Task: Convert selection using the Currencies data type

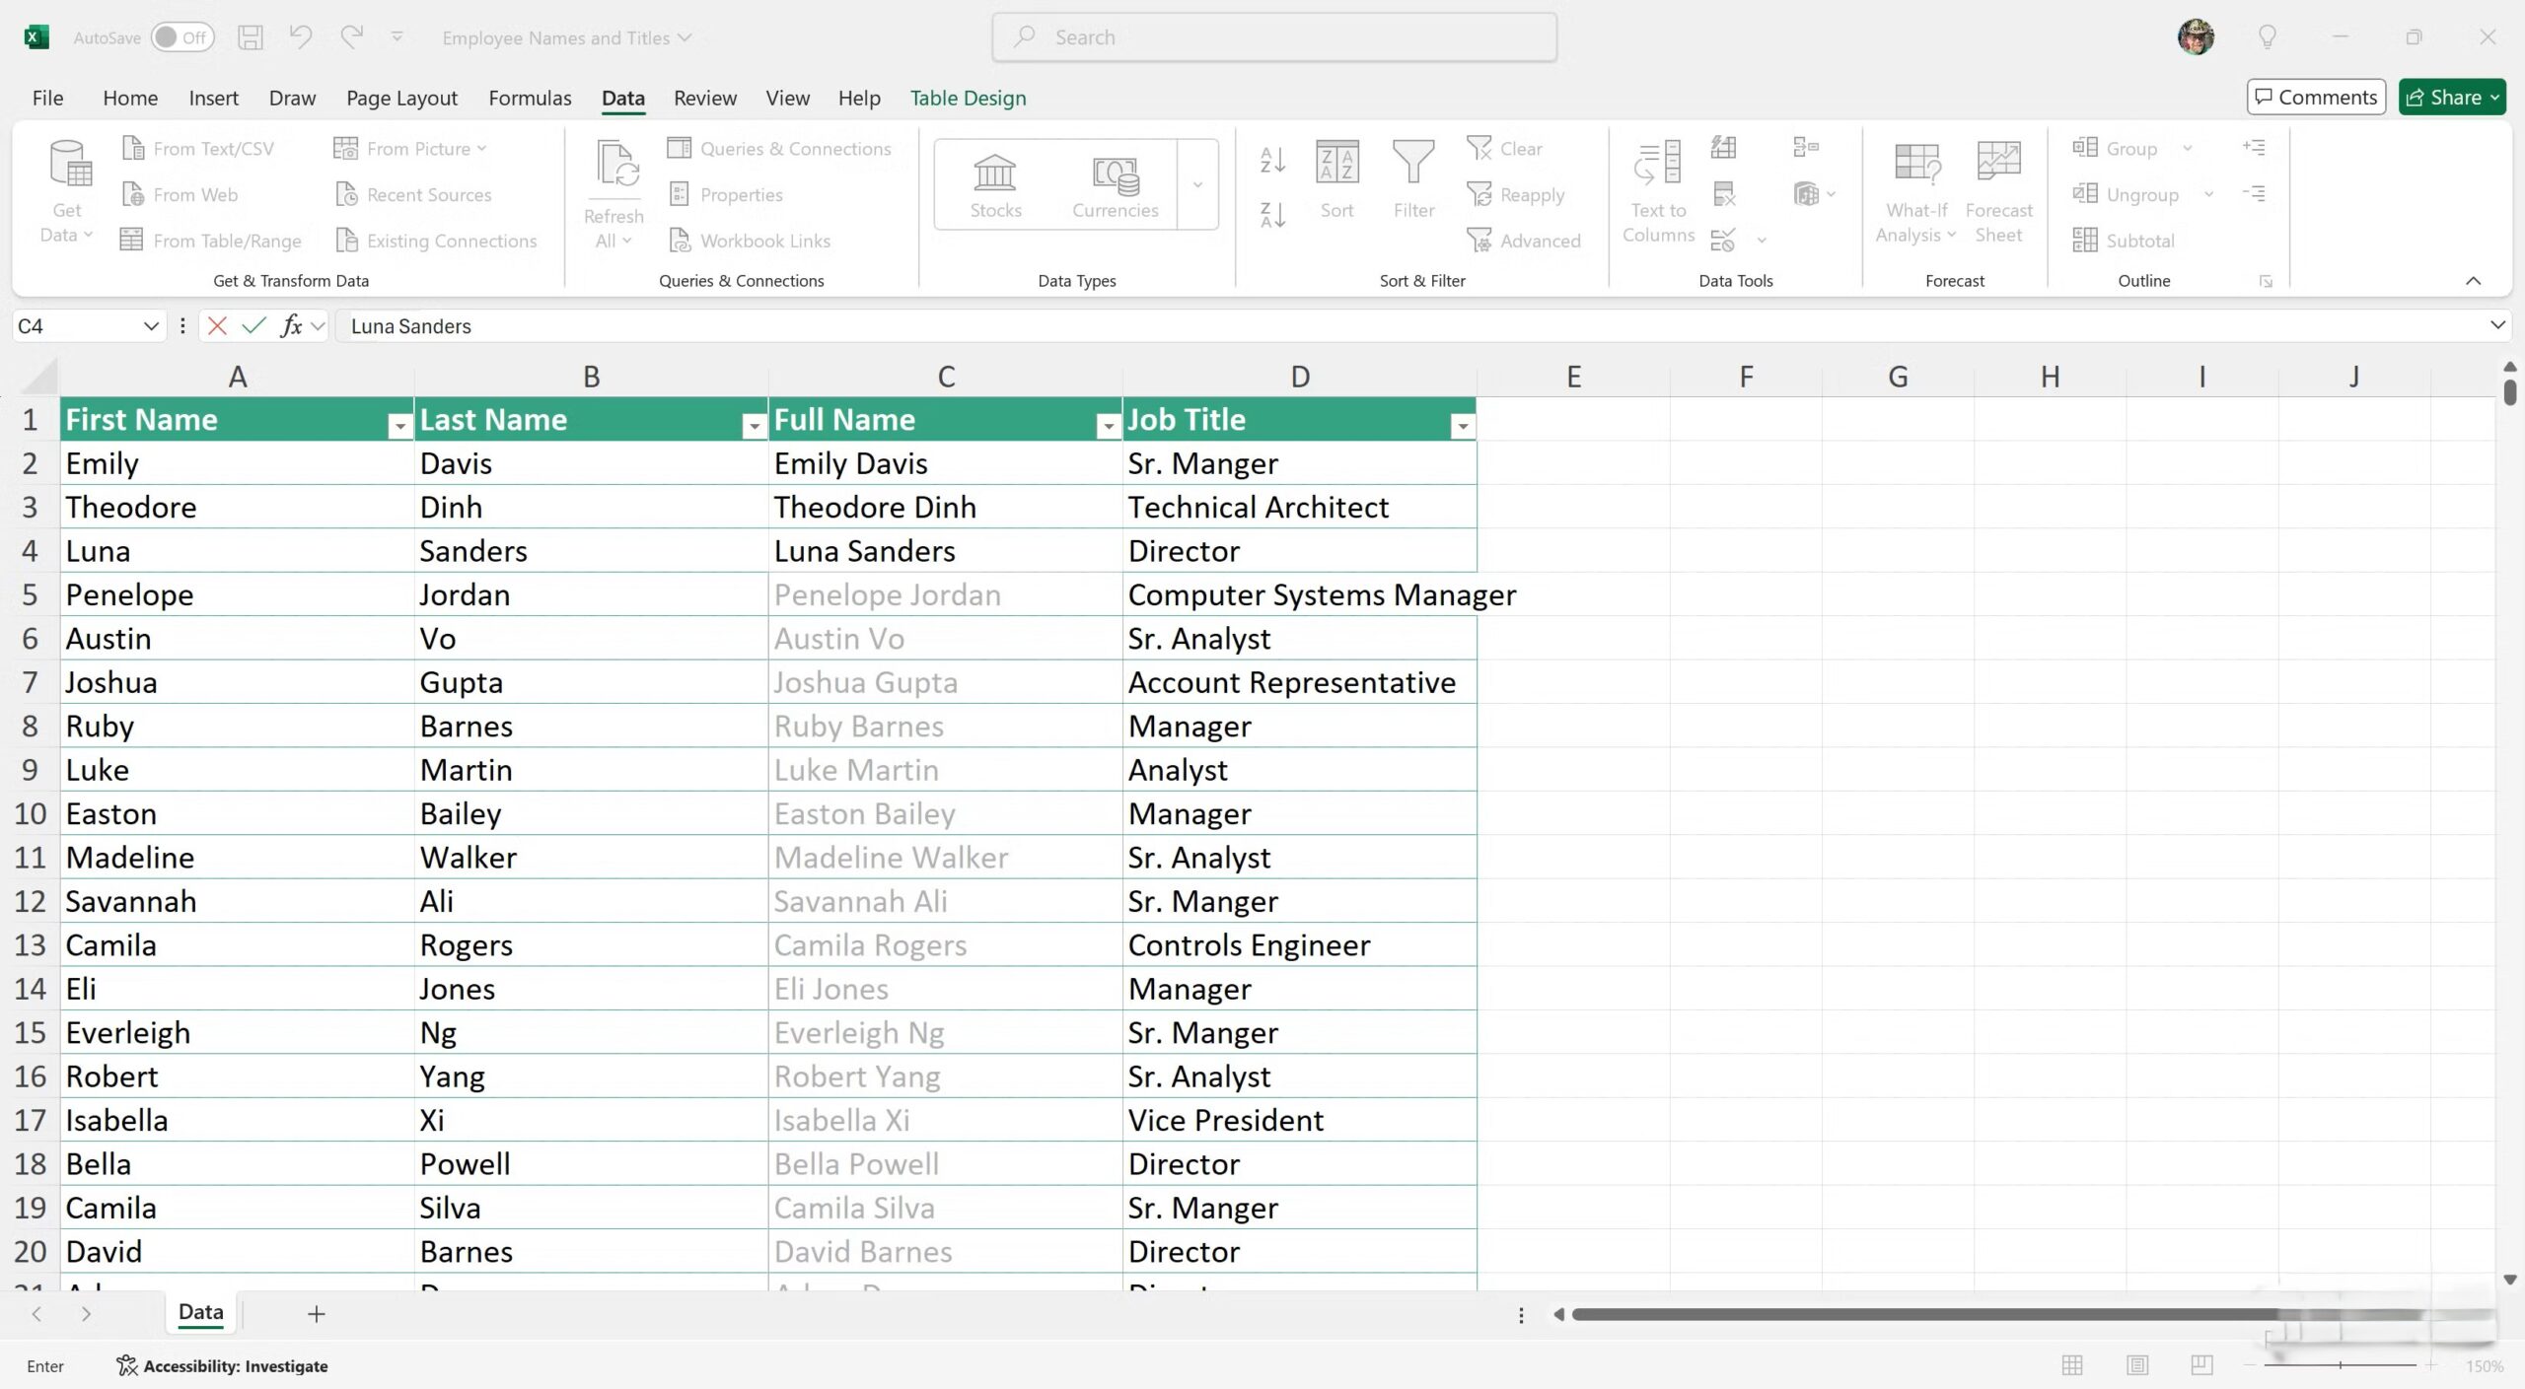Action: click(x=1114, y=183)
